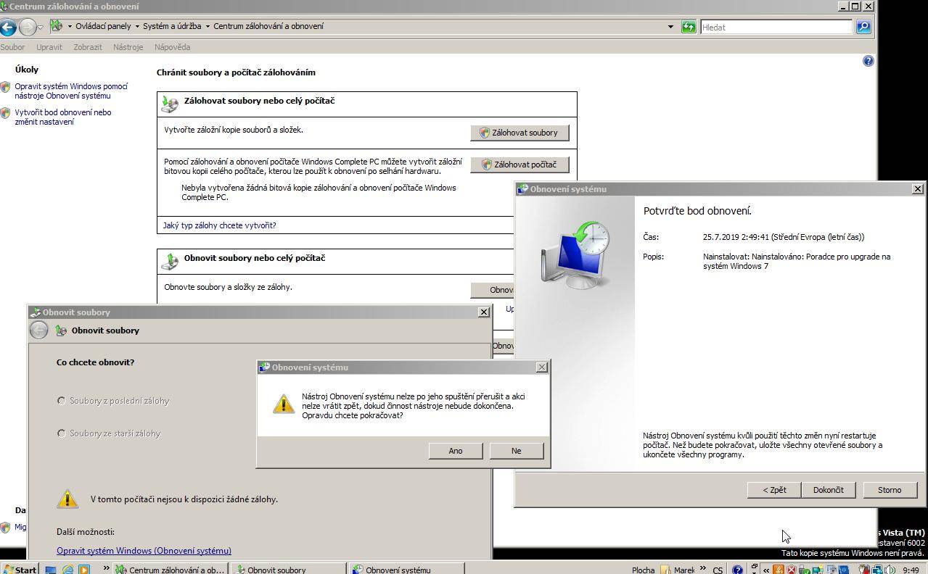928x574 pixels.
Task: Click the Zálohovat soubory button
Action: [x=520, y=133]
